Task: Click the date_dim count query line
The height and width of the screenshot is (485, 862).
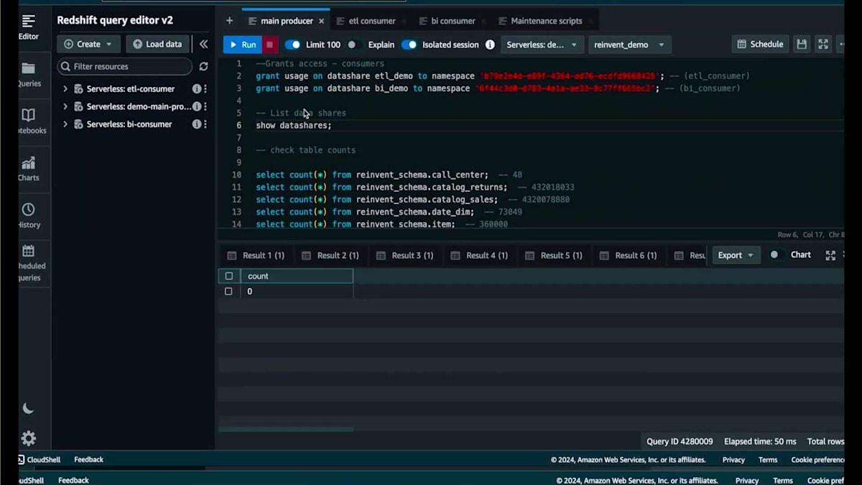Action: (x=389, y=212)
